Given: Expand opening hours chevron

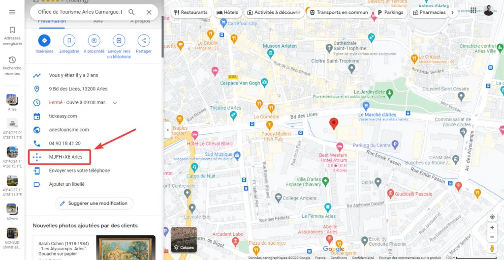Looking at the screenshot, I should [115, 103].
